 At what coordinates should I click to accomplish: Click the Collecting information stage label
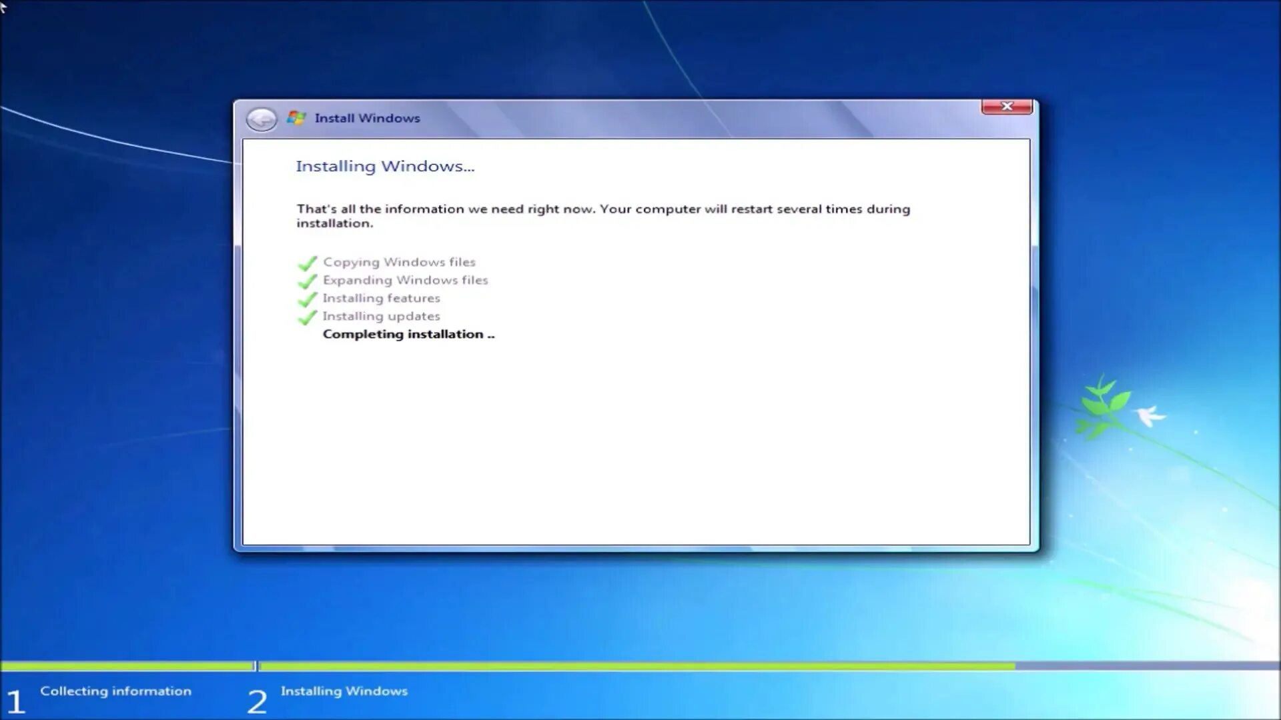coord(115,691)
